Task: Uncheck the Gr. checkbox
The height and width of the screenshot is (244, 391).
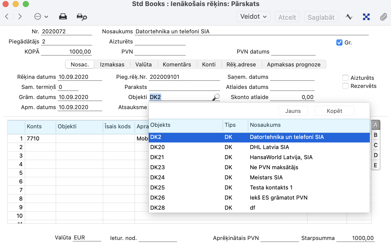Action: [339, 42]
